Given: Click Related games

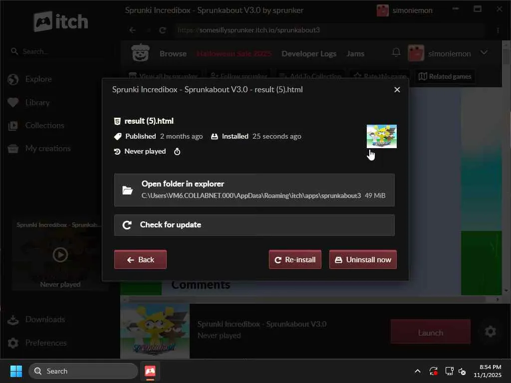Looking at the screenshot, I should (x=445, y=76).
